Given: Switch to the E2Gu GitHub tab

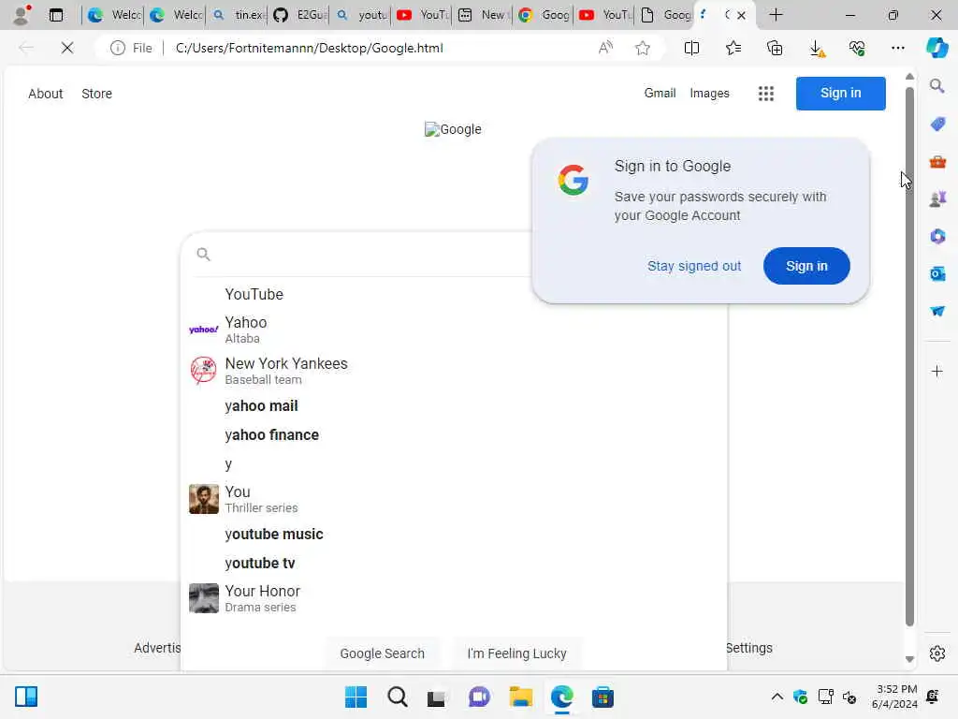Looking at the screenshot, I should (x=298, y=15).
